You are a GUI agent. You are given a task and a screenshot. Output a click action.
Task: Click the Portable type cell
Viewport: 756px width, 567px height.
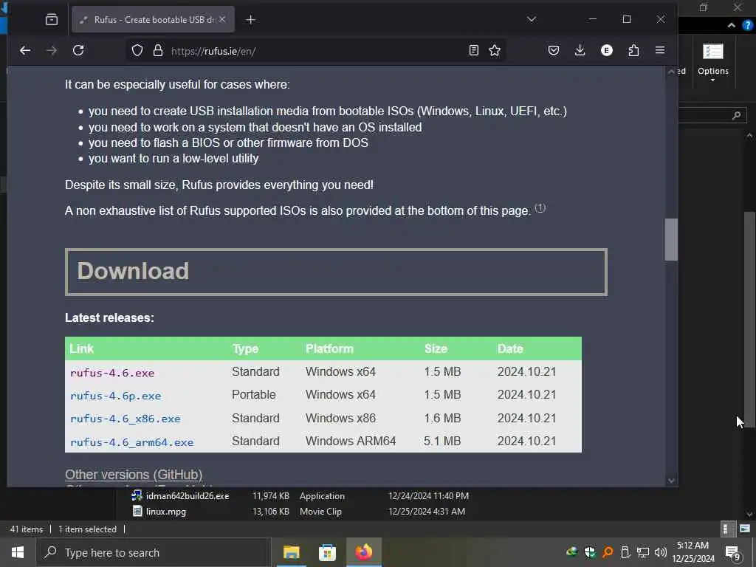[x=254, y=394]
